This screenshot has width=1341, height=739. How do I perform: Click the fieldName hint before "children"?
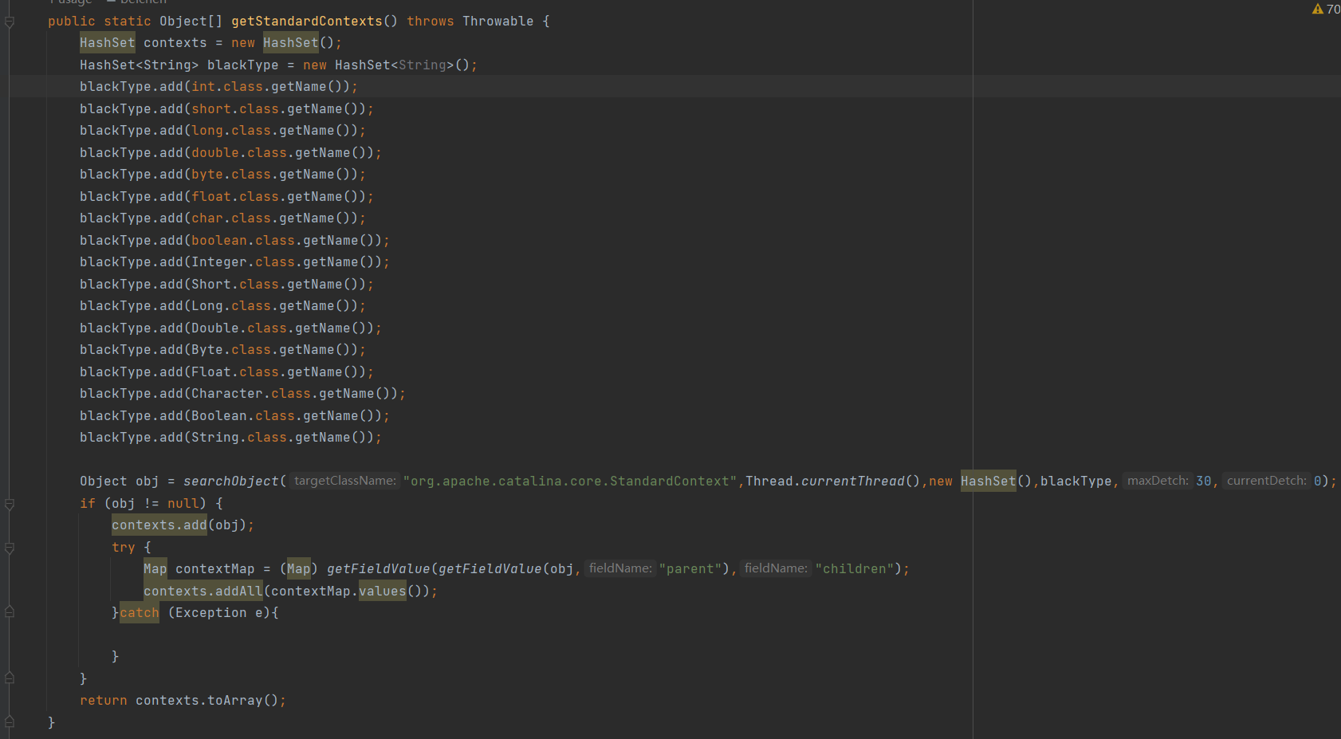click(776, 568)
